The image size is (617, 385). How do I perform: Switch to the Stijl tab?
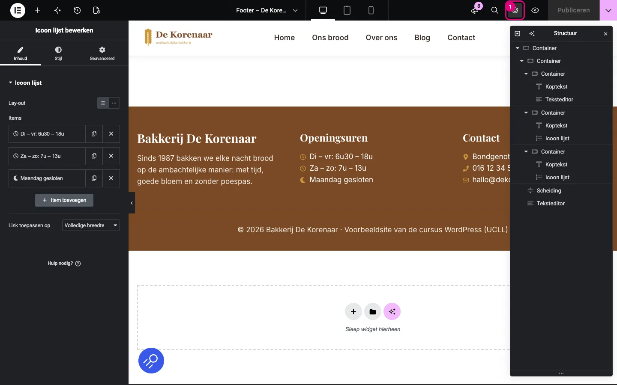pyautogui.click(x=58, y=53)
